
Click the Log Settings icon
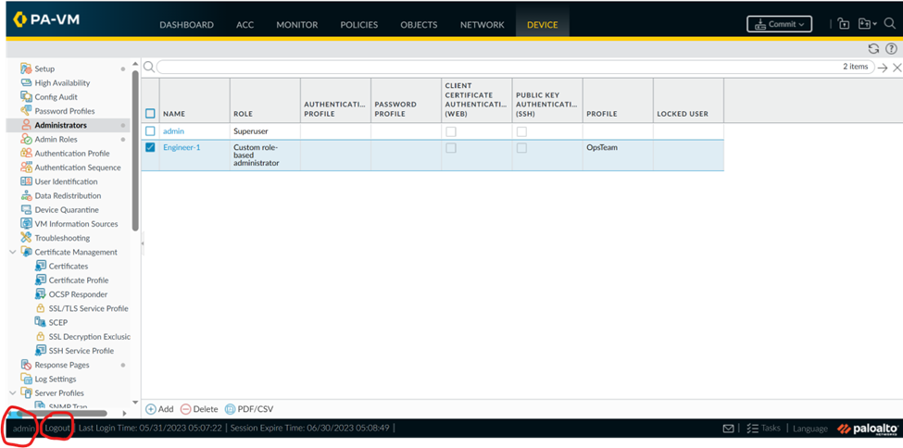26,379
